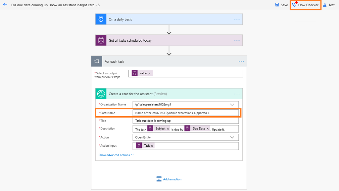
Task: Click the Select an output field
Action: pyautogui.click(x=185, y=73)
